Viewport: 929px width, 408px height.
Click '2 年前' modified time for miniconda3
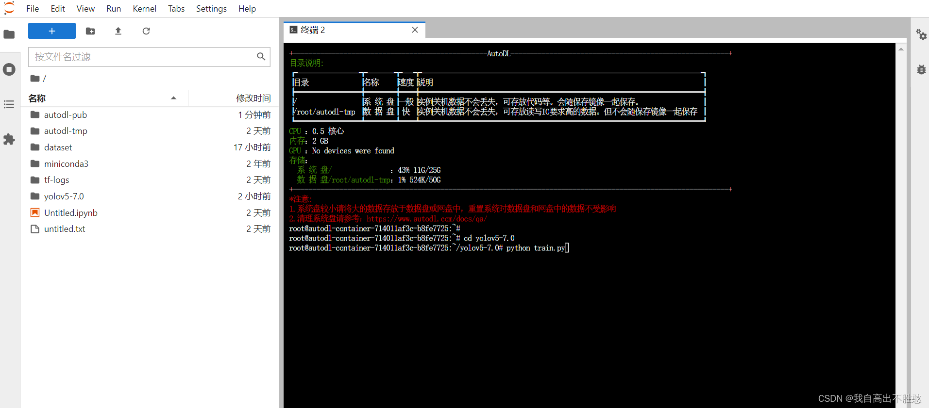258,164
